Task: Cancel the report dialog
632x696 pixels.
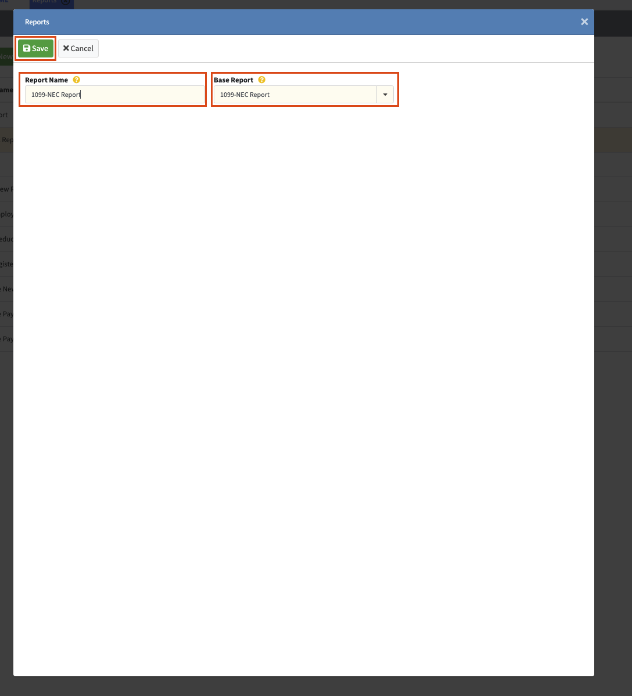Action: (x=78, y=48)
